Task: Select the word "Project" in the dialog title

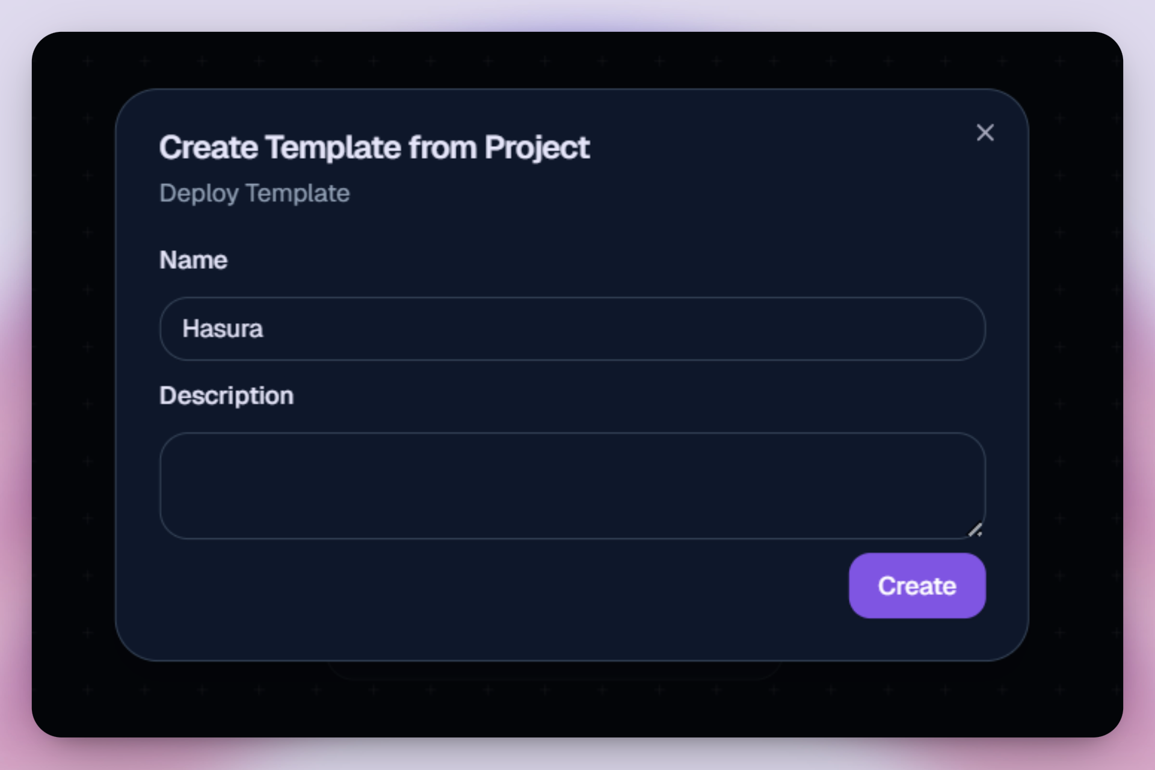Action: [x=537, y=147]
